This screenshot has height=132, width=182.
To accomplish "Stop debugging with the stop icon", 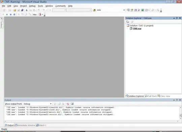I will (x=10, y=14).
